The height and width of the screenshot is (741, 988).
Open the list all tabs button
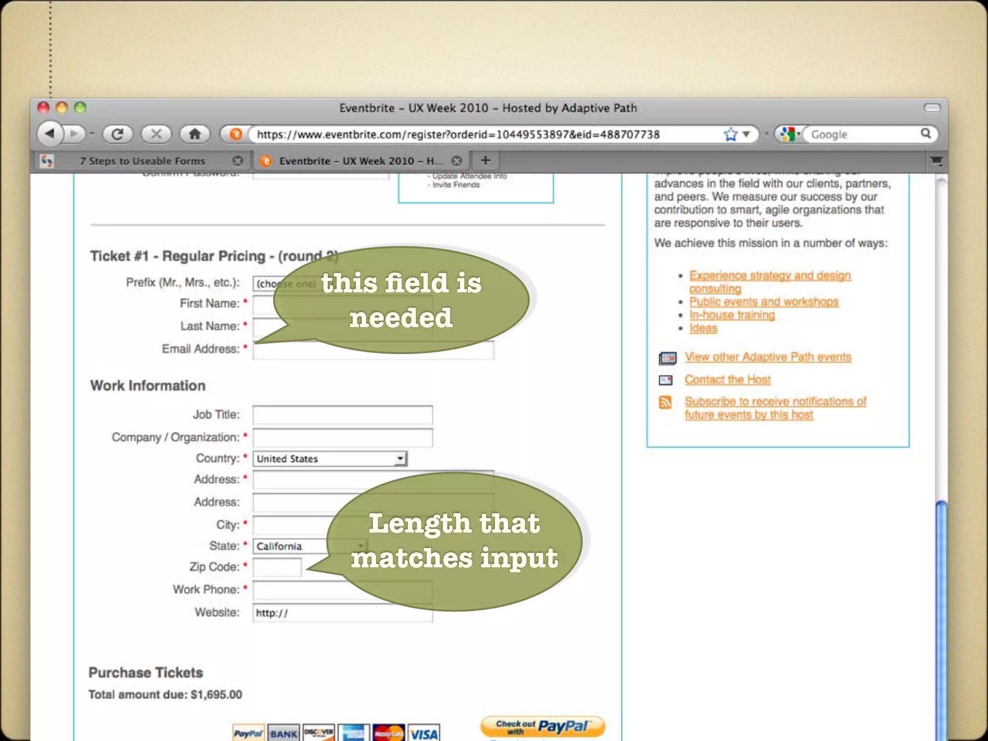[936, 161]
